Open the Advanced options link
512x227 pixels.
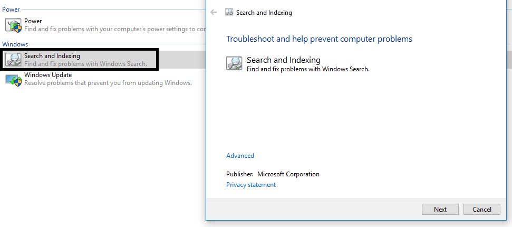tap(240, 156)
